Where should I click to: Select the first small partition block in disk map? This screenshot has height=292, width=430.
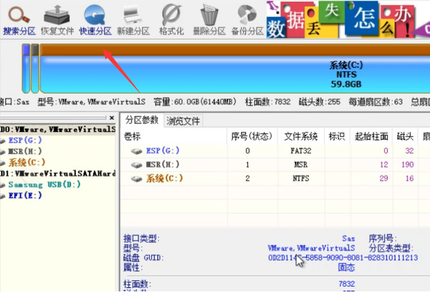[x=26, y=68]
